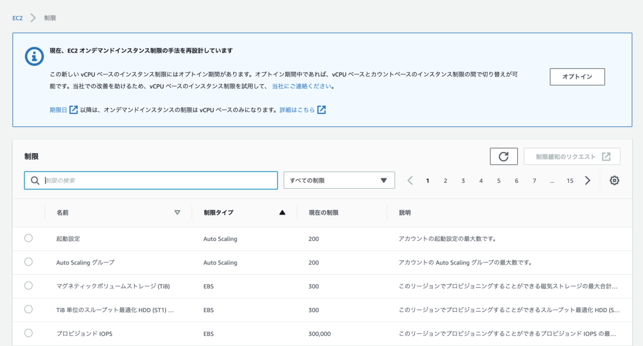
Task: Click the 300,000 limit value
Action: click(320, 334)
